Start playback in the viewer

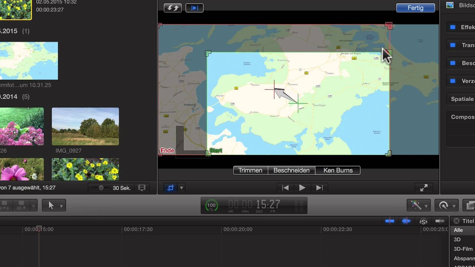pyautogui.click(x=302, y=188)
